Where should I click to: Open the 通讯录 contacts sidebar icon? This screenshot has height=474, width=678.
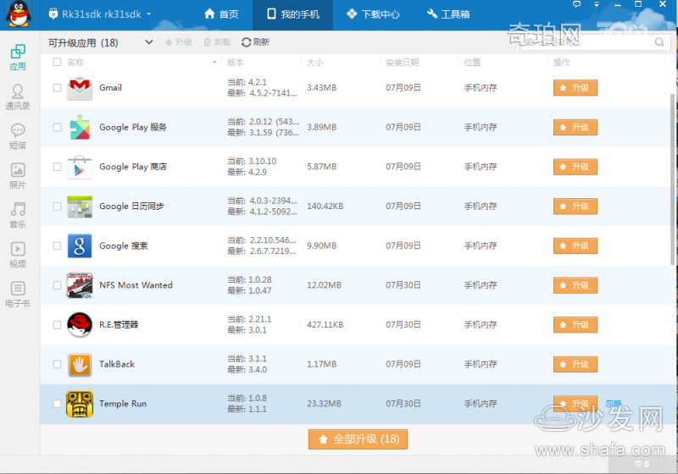click(18, 96)
